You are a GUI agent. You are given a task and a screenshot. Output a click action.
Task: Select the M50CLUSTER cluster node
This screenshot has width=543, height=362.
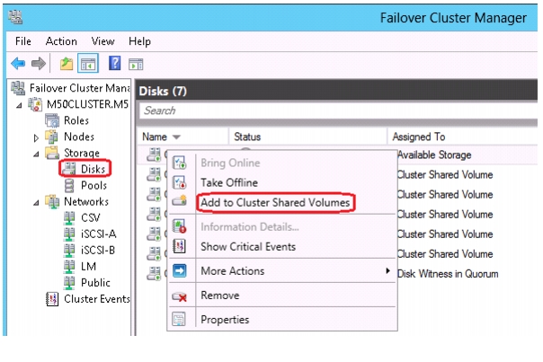coord(87,104)
